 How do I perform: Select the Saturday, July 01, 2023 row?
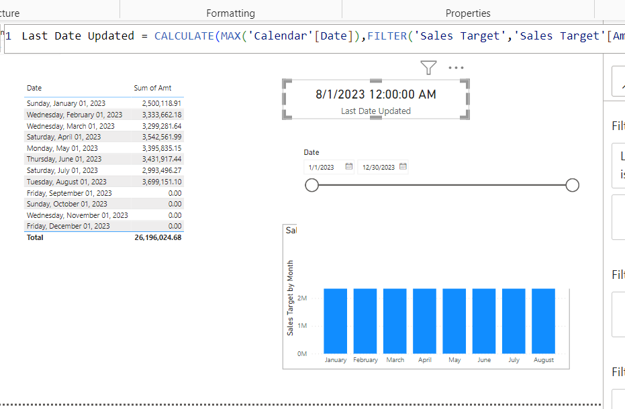click(103, 170)
